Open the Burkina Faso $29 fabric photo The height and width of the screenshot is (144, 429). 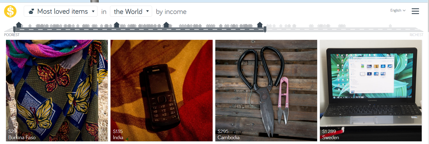click(57, 90)
